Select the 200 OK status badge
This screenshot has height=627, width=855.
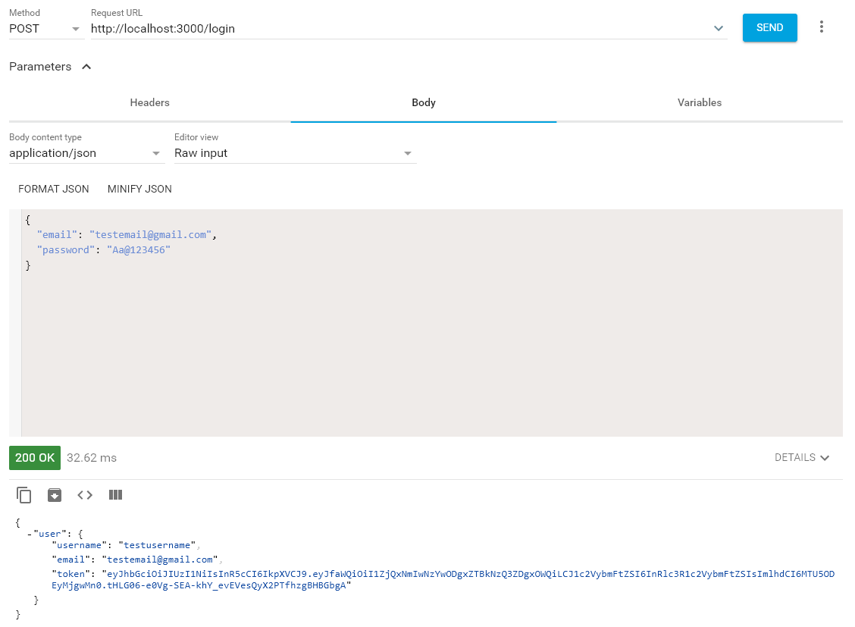click(34, 457)
